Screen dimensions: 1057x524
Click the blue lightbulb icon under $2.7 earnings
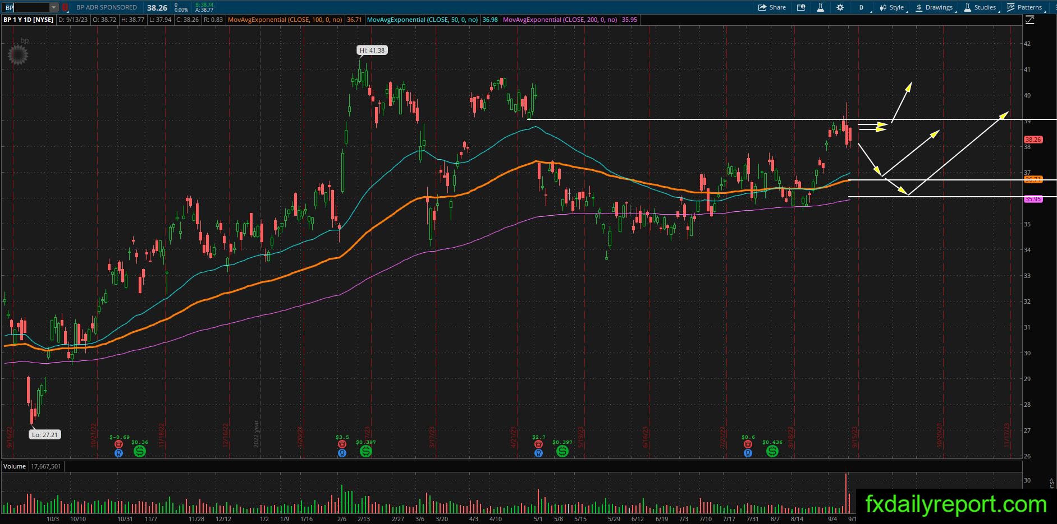tap(538, 453)
